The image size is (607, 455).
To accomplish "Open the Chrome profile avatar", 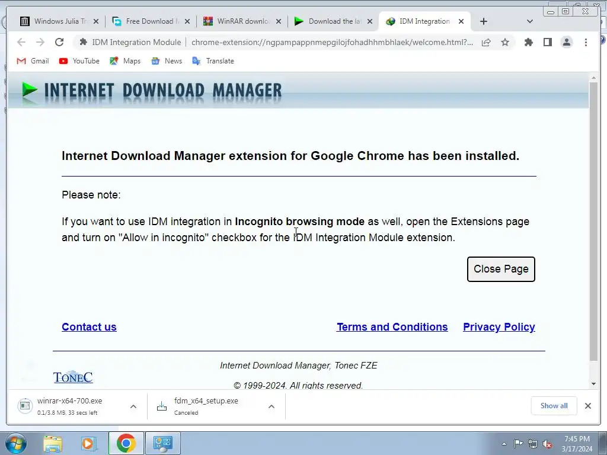I will point(566,42).
